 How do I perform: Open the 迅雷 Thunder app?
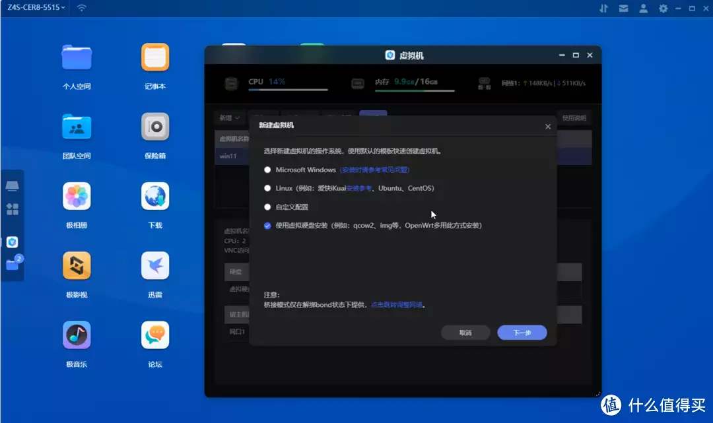pos(155,266)
